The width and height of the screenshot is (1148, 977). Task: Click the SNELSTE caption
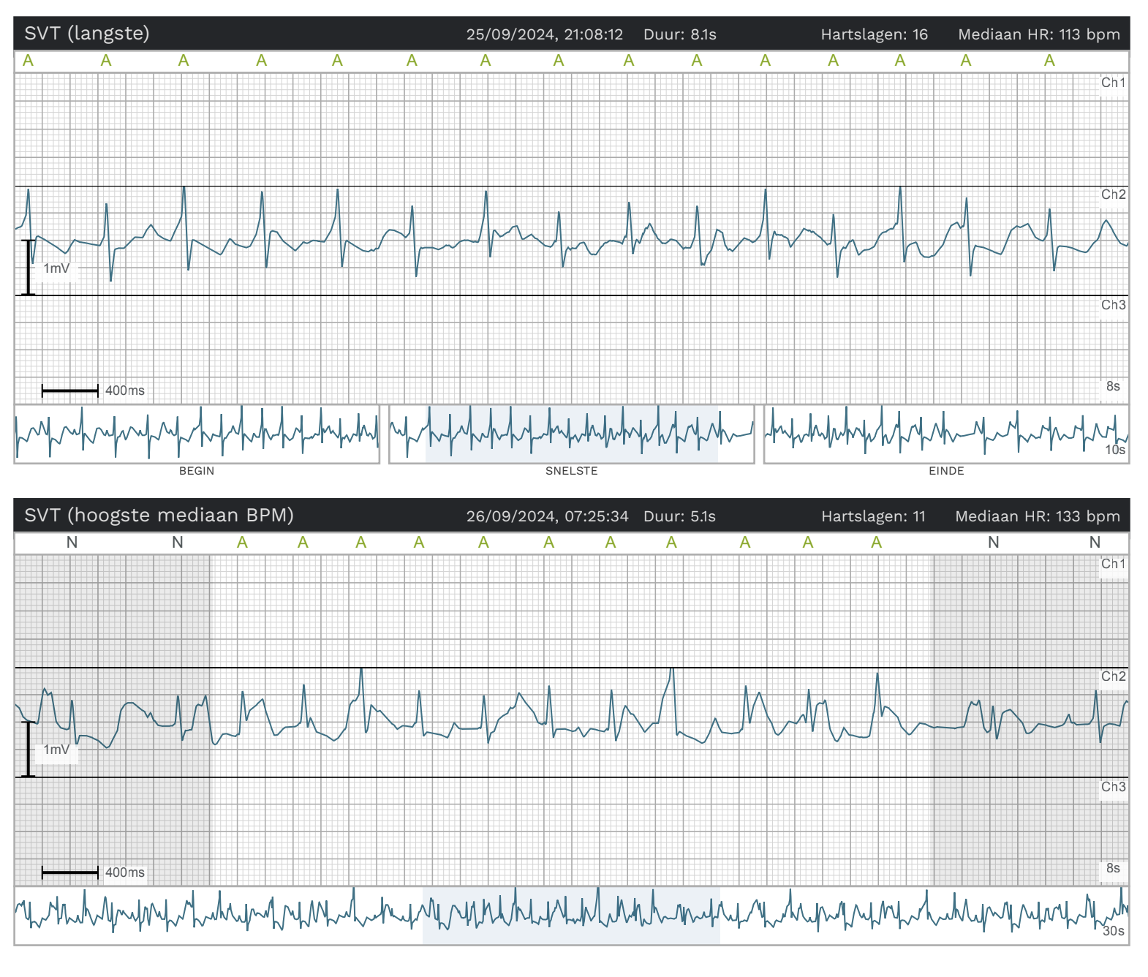pos(572,471)
